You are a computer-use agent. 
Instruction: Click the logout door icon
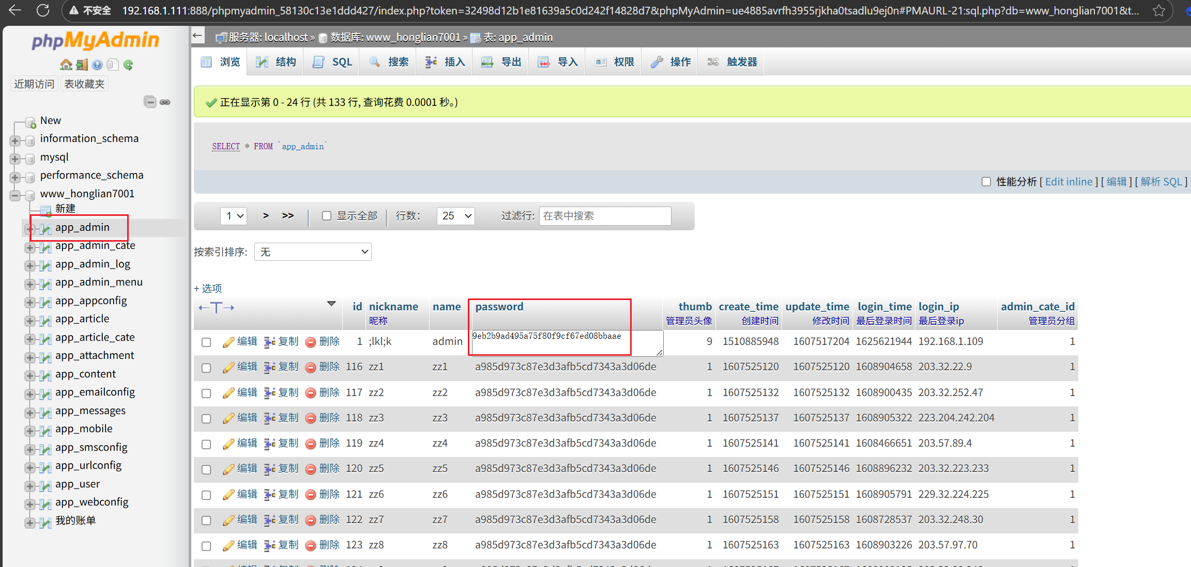point(82,65)
